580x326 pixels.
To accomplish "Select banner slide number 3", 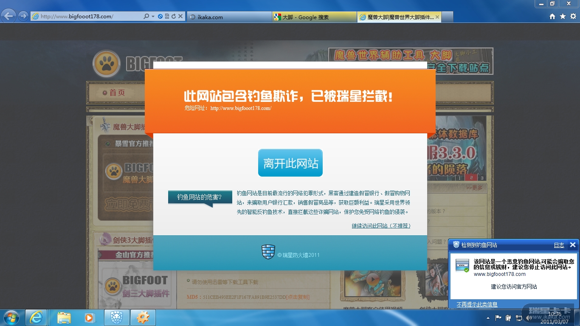I will (482, 178).
